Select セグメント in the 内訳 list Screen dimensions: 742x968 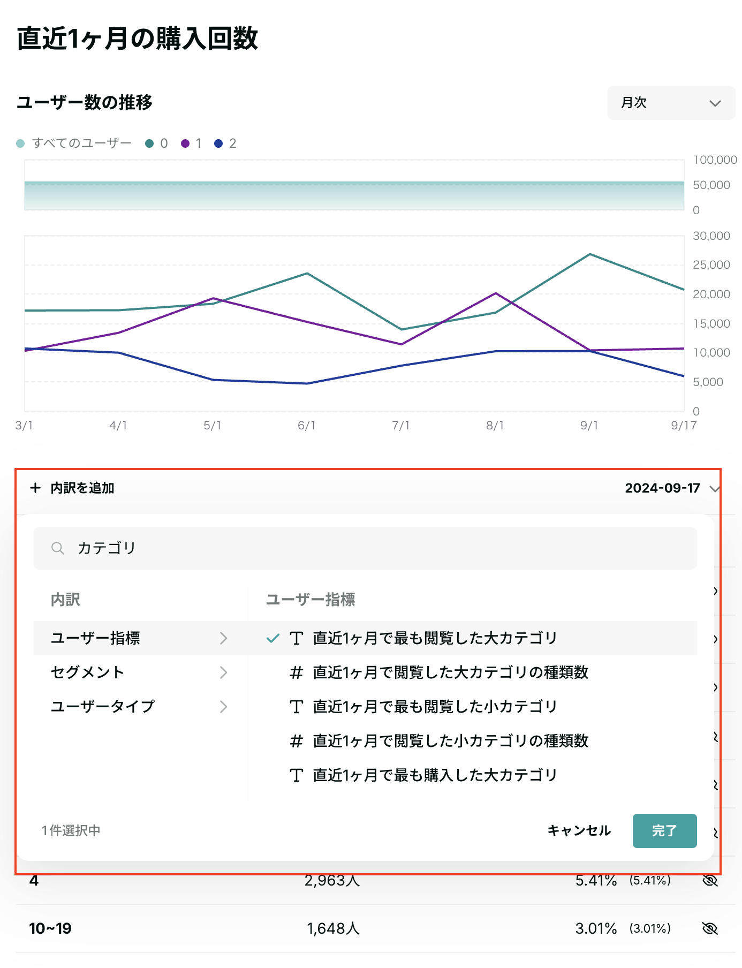140,672
